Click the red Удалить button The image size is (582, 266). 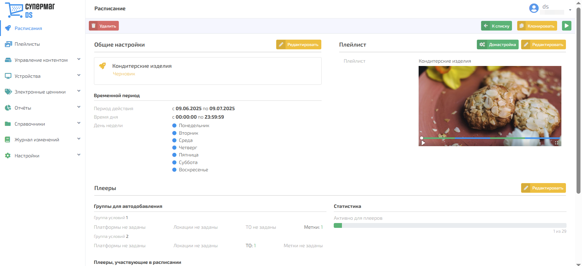tap(104, 26)
